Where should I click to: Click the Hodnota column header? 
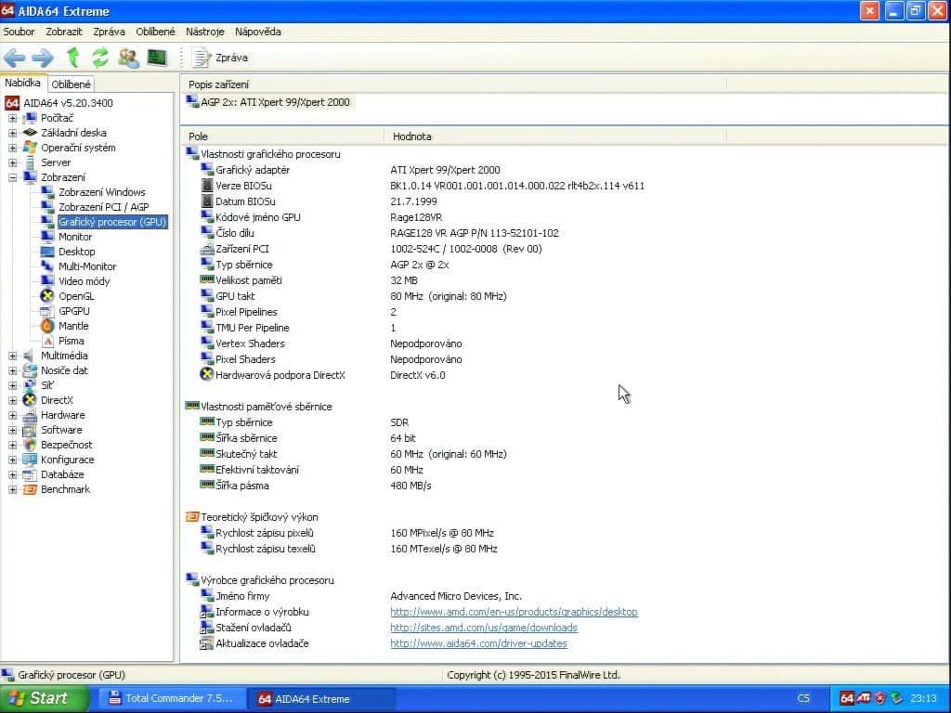point(555,136)
